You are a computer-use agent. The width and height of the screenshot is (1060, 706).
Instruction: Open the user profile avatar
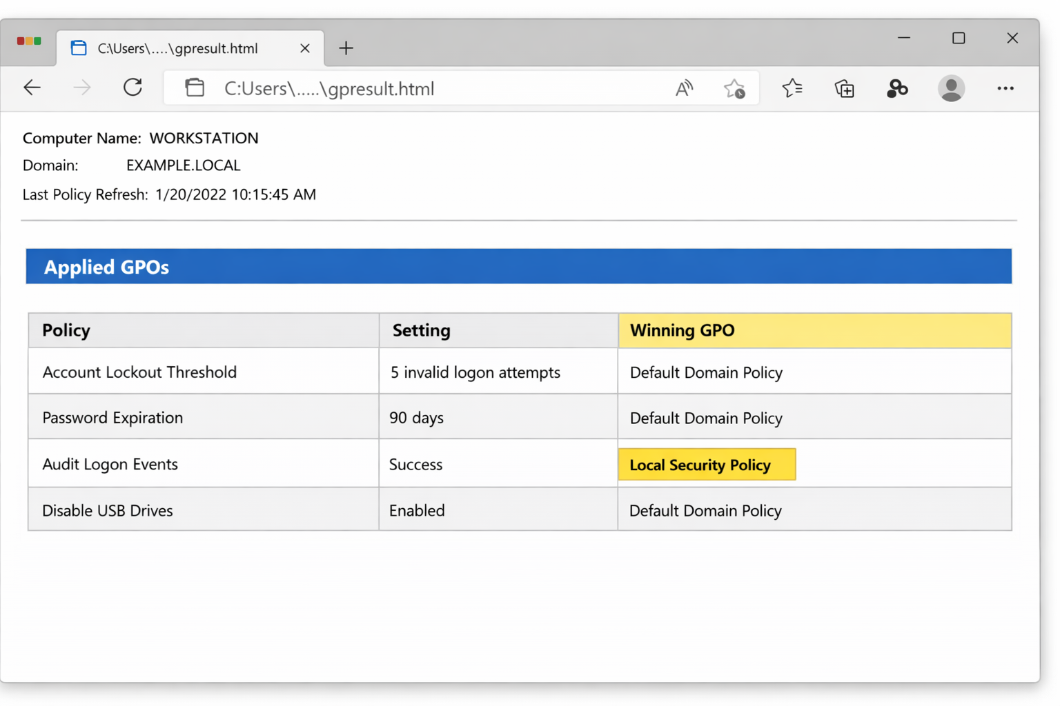(951, 88)
